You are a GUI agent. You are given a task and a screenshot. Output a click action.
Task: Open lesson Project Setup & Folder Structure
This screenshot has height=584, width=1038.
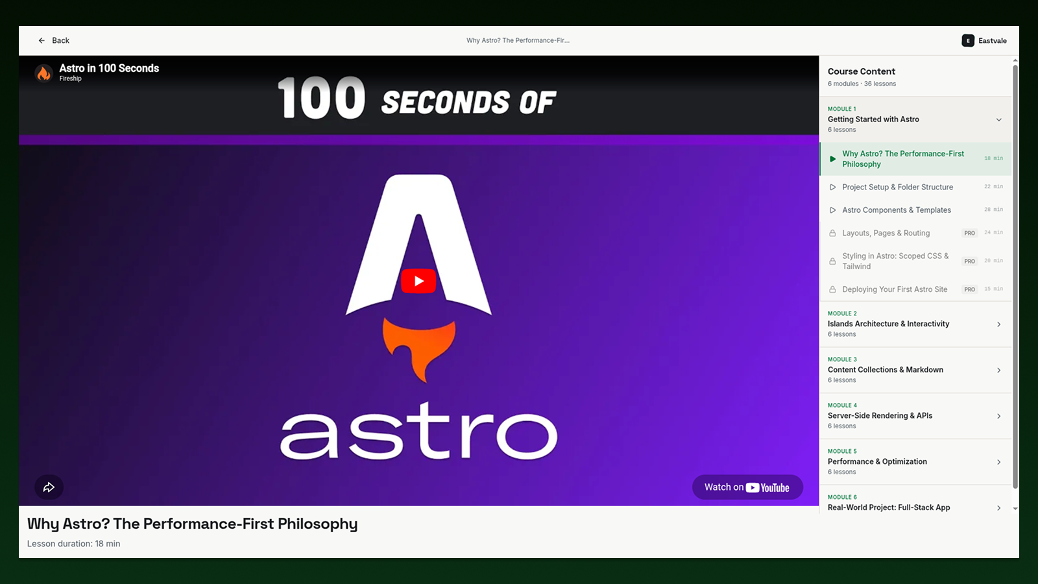pos(915,187)
